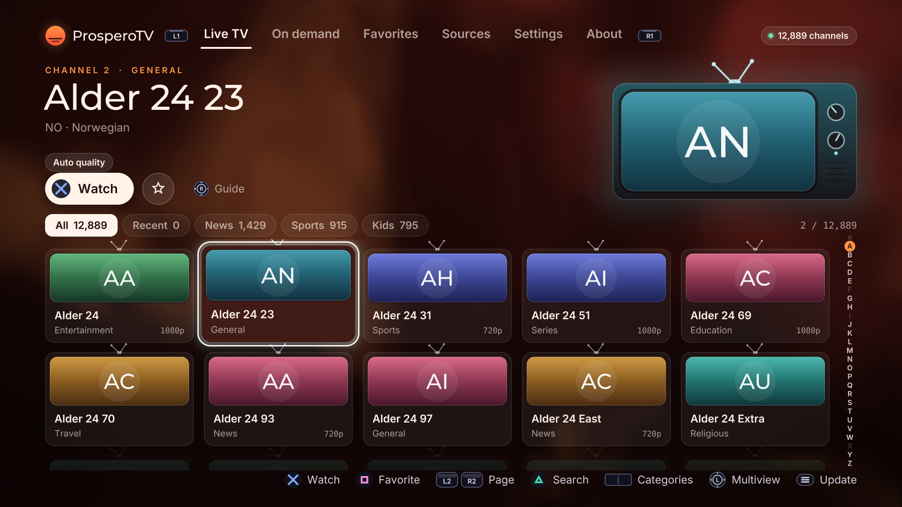Click the R2 page badge
902x507 pixels.
pos(472,480)
